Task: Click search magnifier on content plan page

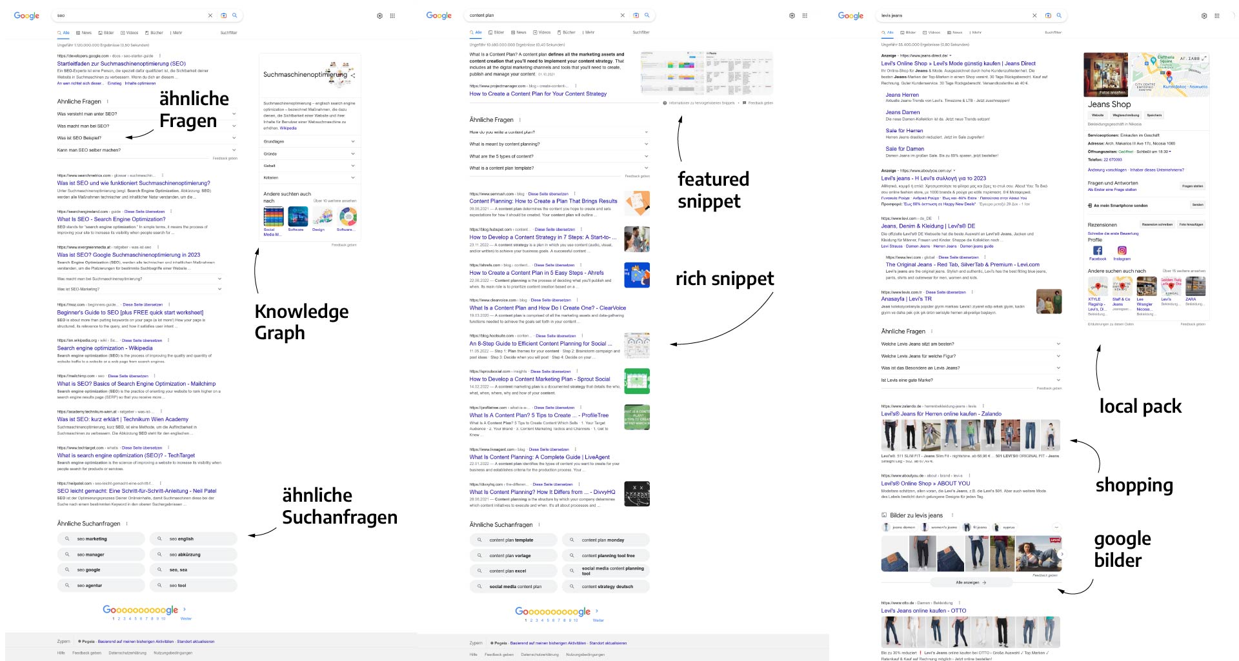Action: (647, 15)
